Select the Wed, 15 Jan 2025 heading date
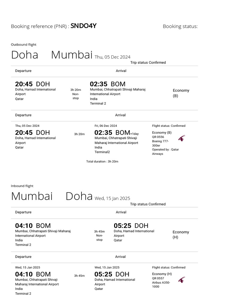 pyautogui.click(x=112, y=198)
